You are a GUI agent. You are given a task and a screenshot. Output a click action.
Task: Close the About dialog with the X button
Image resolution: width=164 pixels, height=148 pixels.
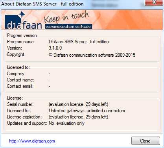(154, 2)
